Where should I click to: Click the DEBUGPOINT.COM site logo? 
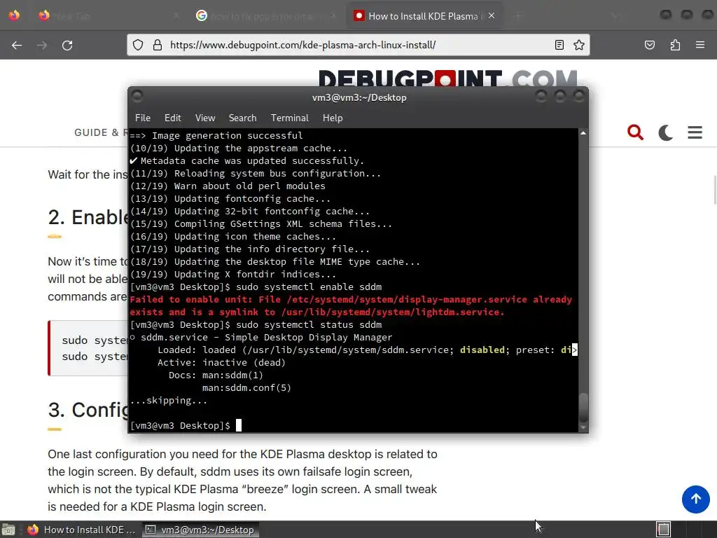447,78
